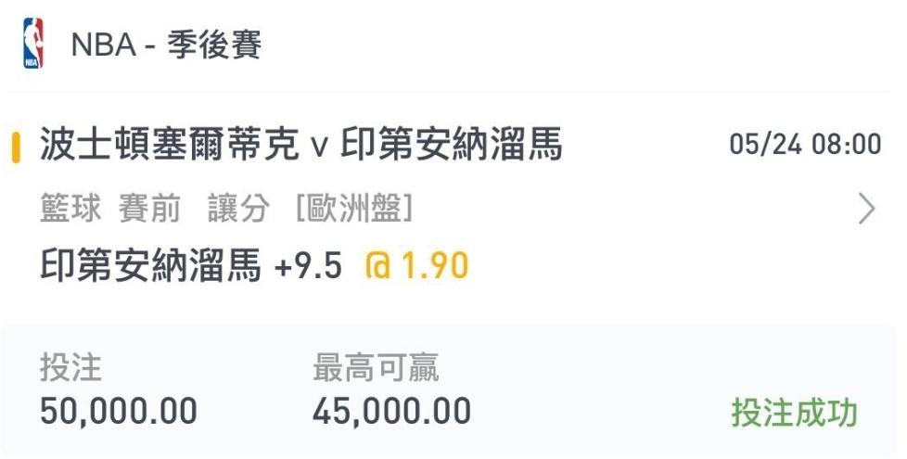
Task: Select the 45,000.00 potential winnings
Action: [x=391, y=412]
